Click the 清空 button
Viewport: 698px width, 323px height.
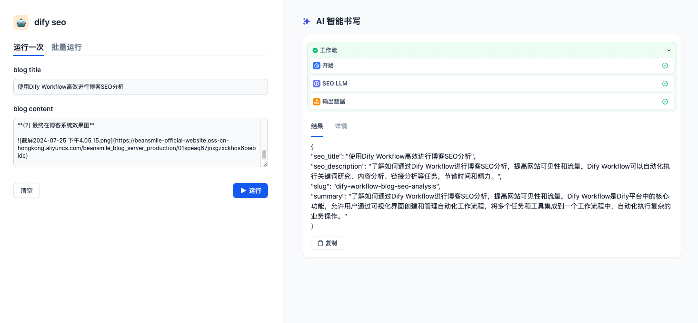click(27, 190)
